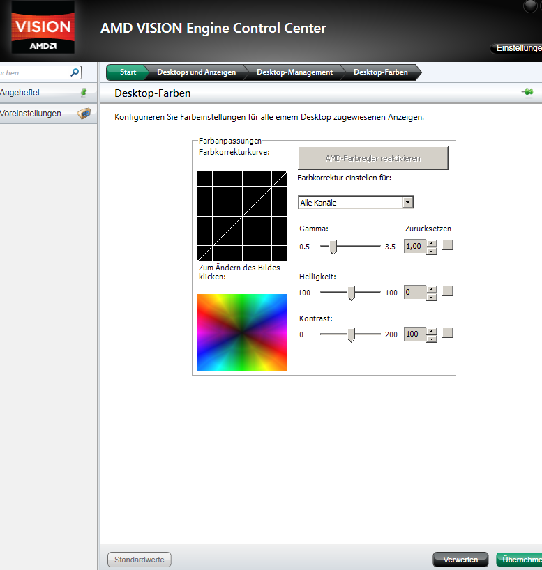Open the Alle Kanäle channel dropdown
542x570 pixels.
[x=356, y=203]
